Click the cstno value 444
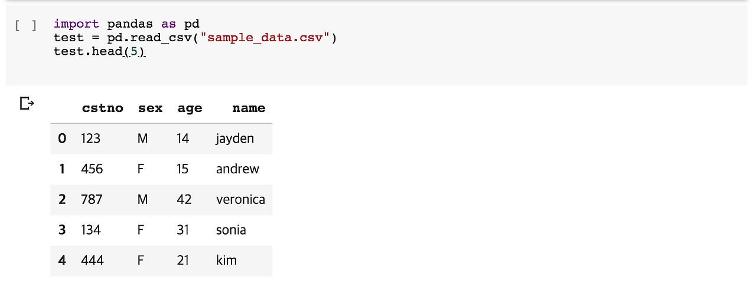 click(92, 260)
